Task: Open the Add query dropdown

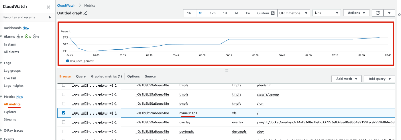Action: (380, 79)
